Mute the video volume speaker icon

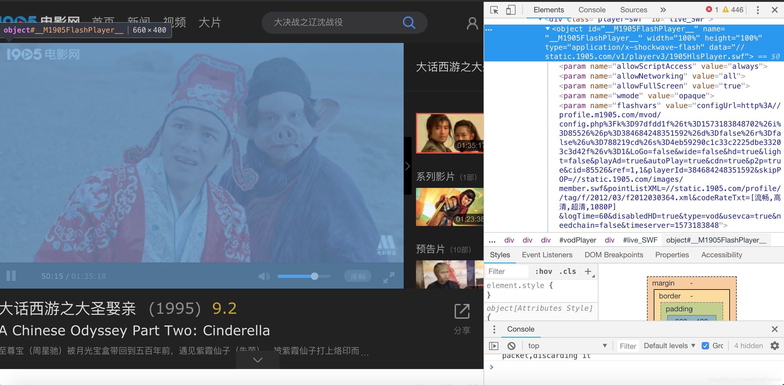(x=264, y=276)
